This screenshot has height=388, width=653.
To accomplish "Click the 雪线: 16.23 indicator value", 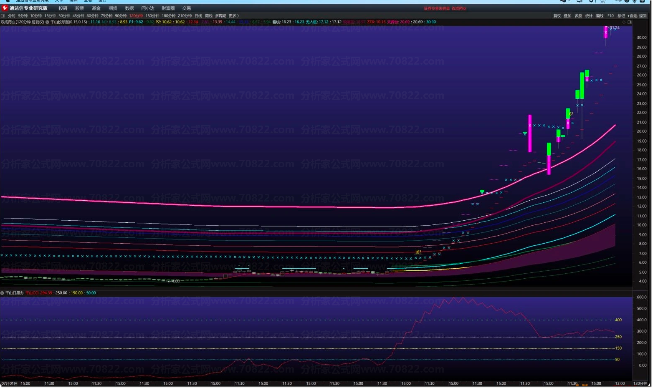I will [282, 22].
